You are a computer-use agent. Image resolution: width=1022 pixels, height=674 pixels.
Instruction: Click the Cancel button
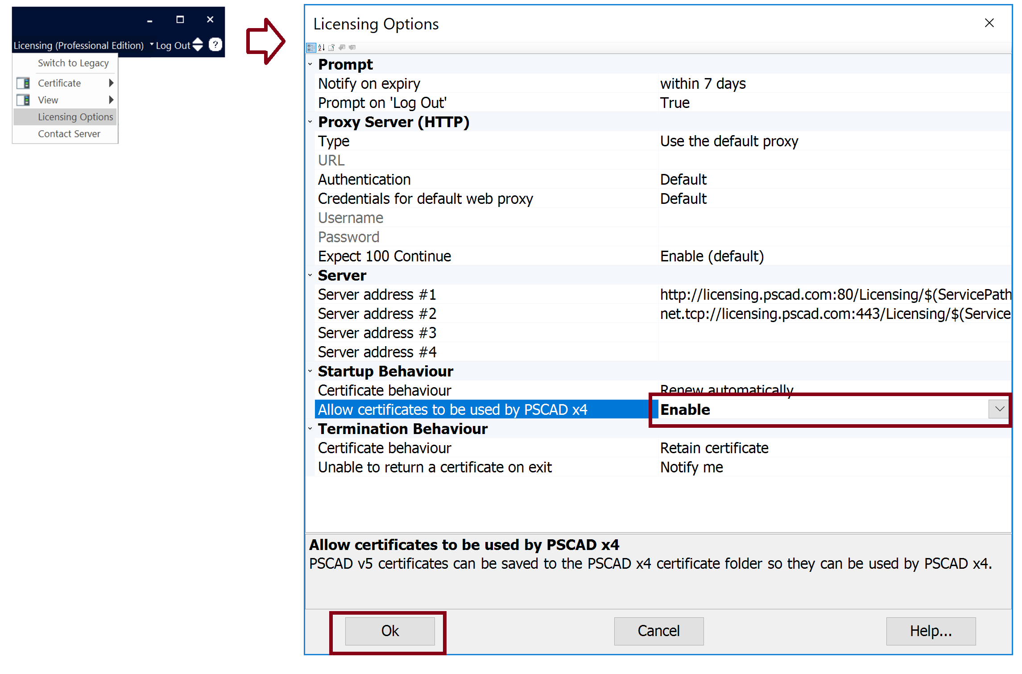[658, 631]
